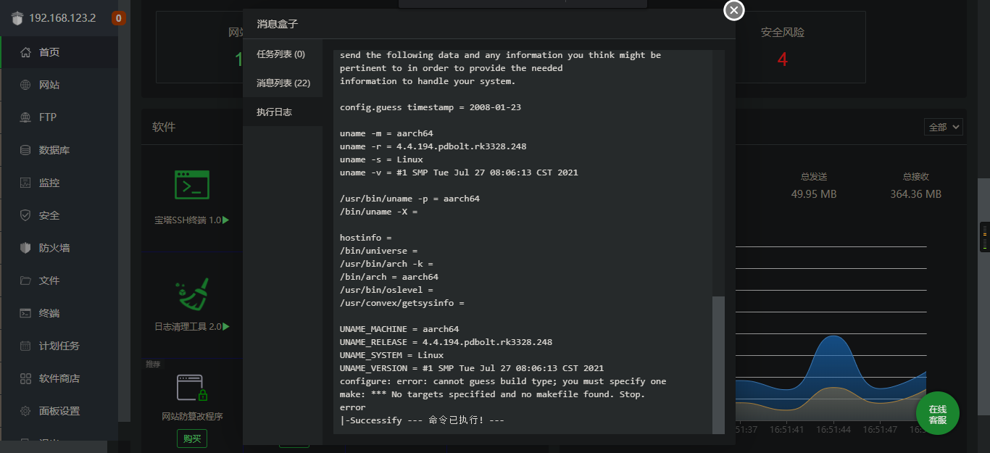
Task: Open the 日志清理工具 broom icon
Action: (192, 294)
